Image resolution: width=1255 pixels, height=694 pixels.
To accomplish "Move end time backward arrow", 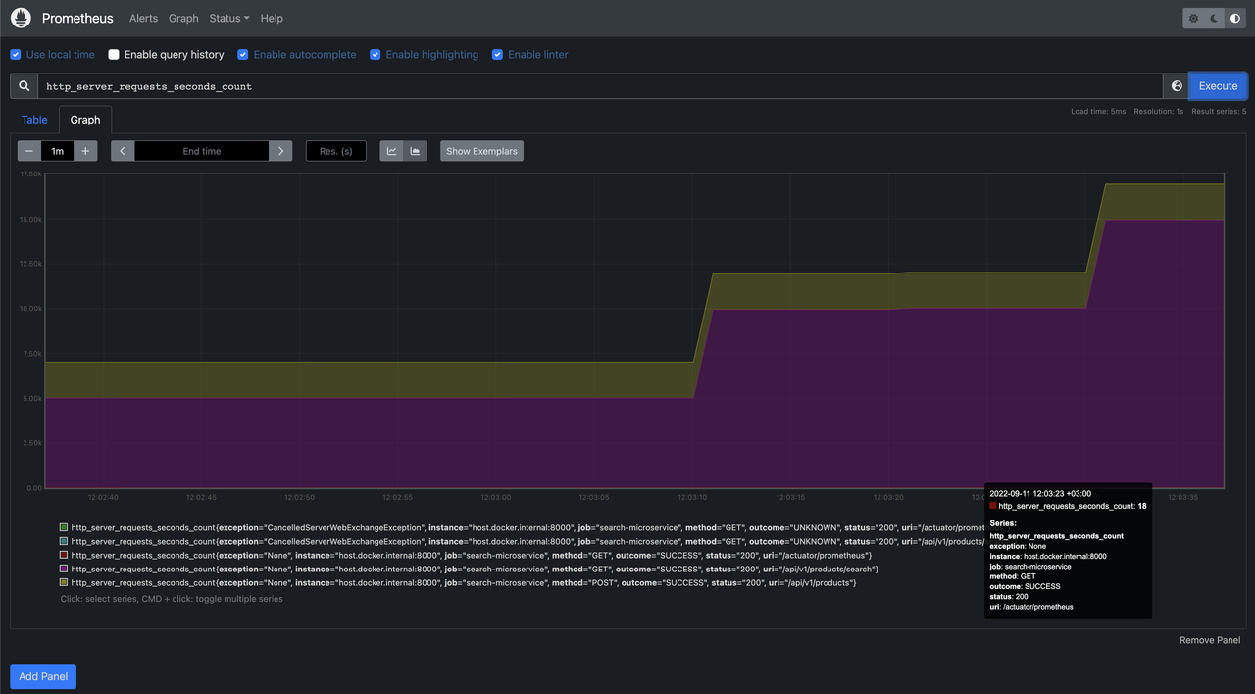I will pyautogui.click(x=123, y=151).
